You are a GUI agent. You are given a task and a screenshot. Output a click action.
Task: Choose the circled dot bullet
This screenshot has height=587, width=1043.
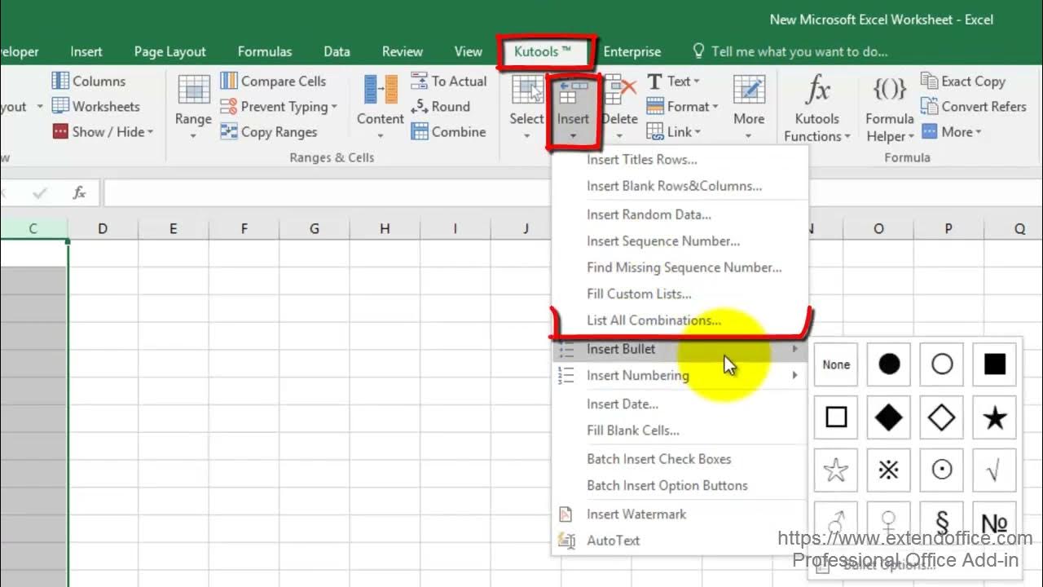click(942, 470)
